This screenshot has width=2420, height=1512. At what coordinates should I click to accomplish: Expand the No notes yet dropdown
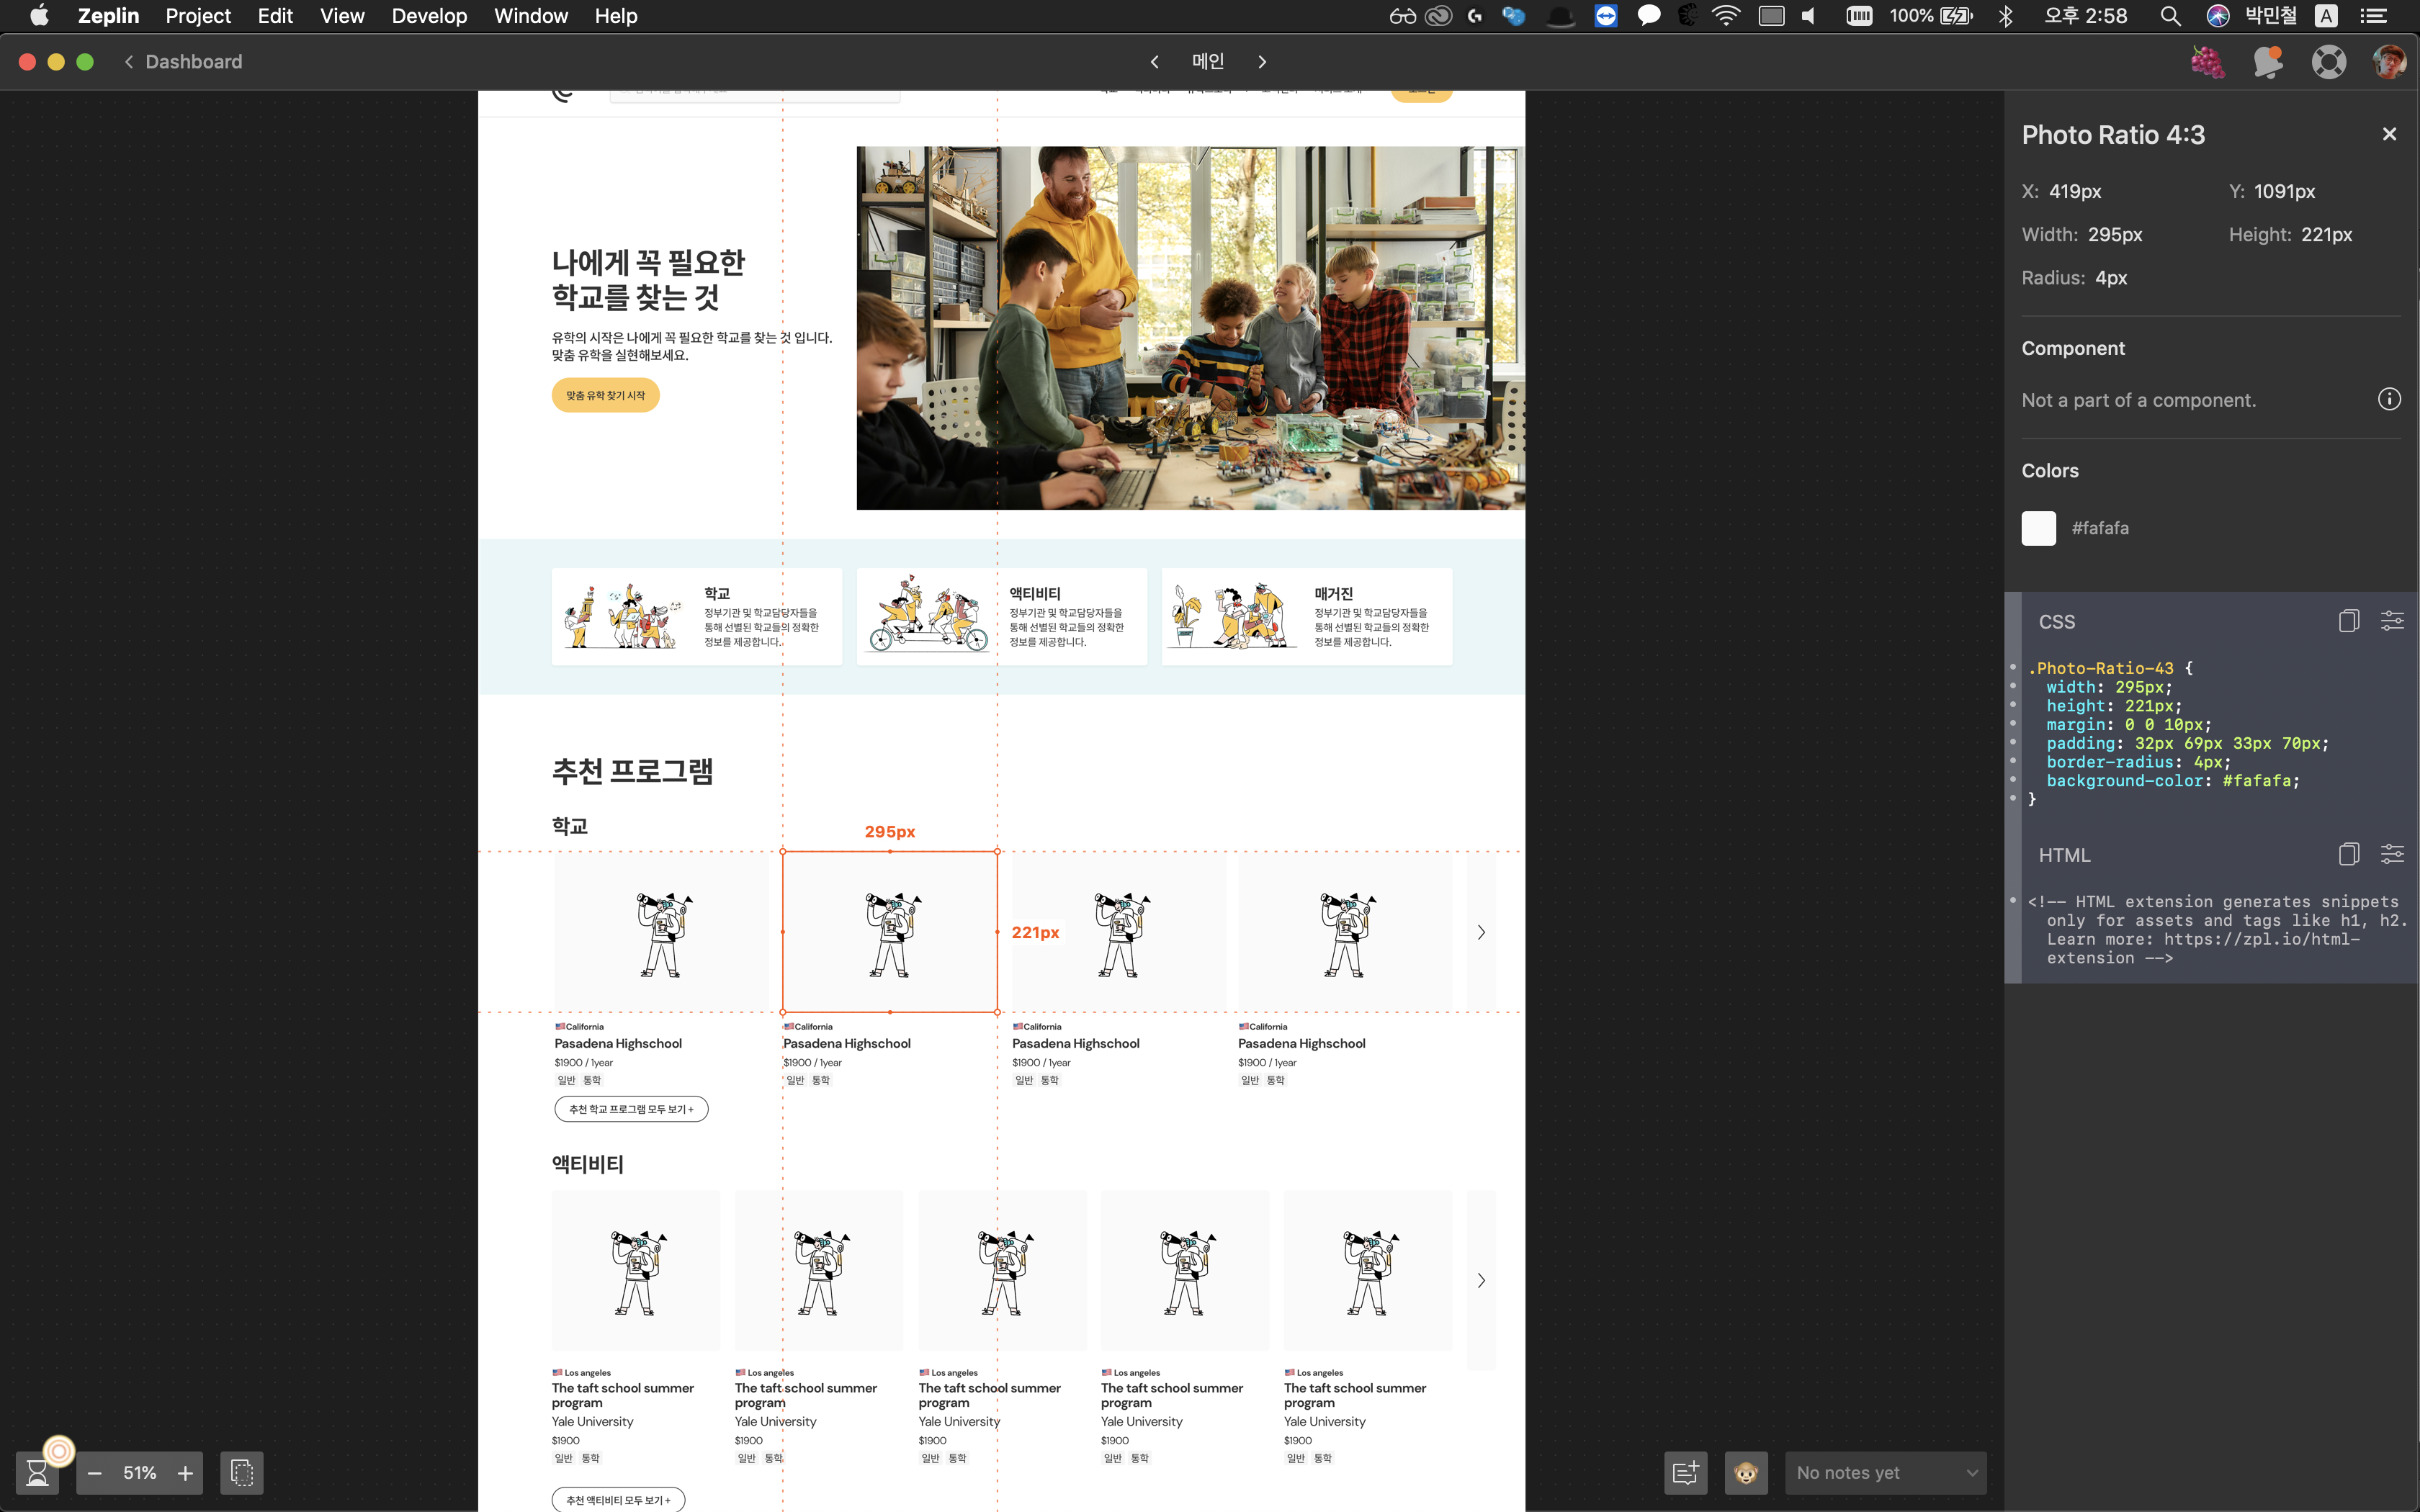tap(1885, 1472)
